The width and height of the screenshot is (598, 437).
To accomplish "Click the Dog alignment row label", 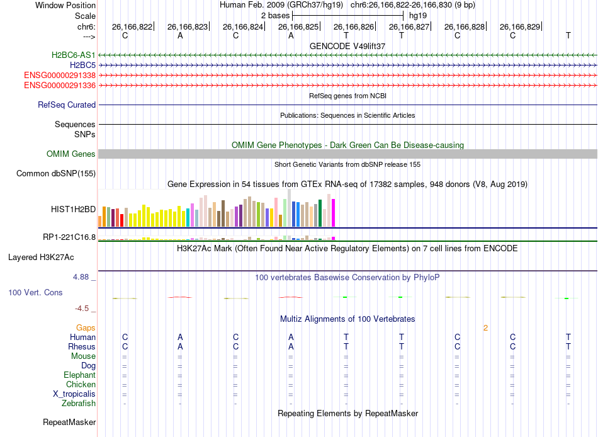I will 88,366.
